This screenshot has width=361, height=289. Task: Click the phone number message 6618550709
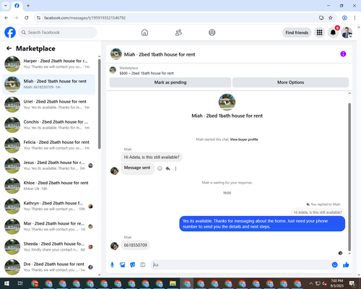coord(135,245)
